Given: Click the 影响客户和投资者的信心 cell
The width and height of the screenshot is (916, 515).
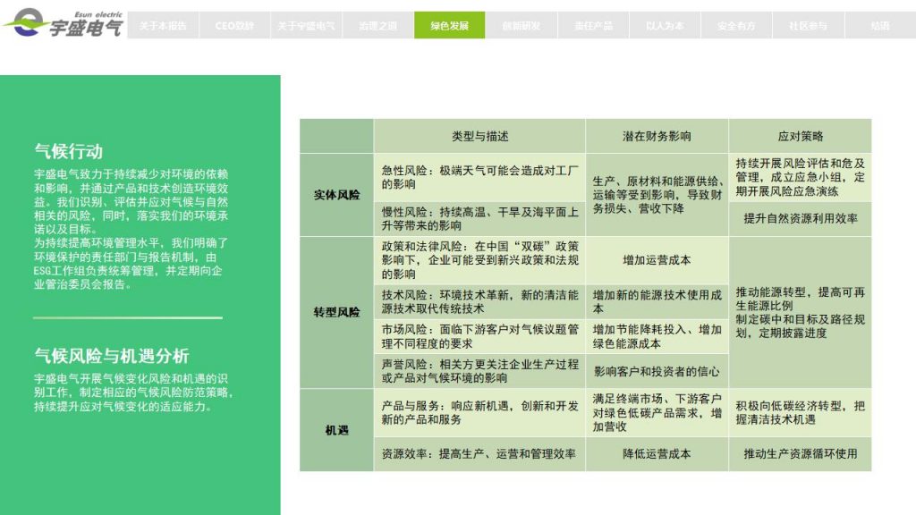Looking at the screenshot, I should 657,371.
